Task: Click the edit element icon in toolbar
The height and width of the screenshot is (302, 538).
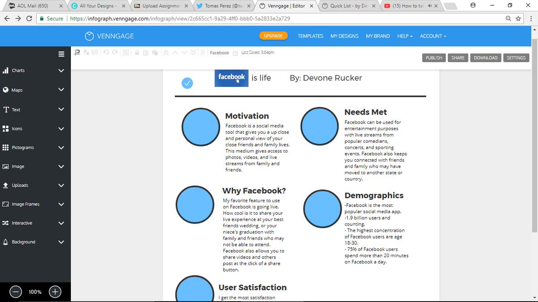Action: point(146,52)
